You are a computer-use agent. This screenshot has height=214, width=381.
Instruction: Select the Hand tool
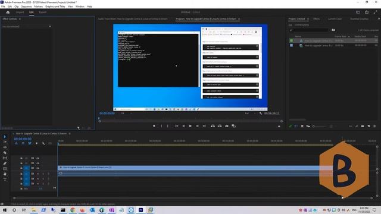[5, 174]
